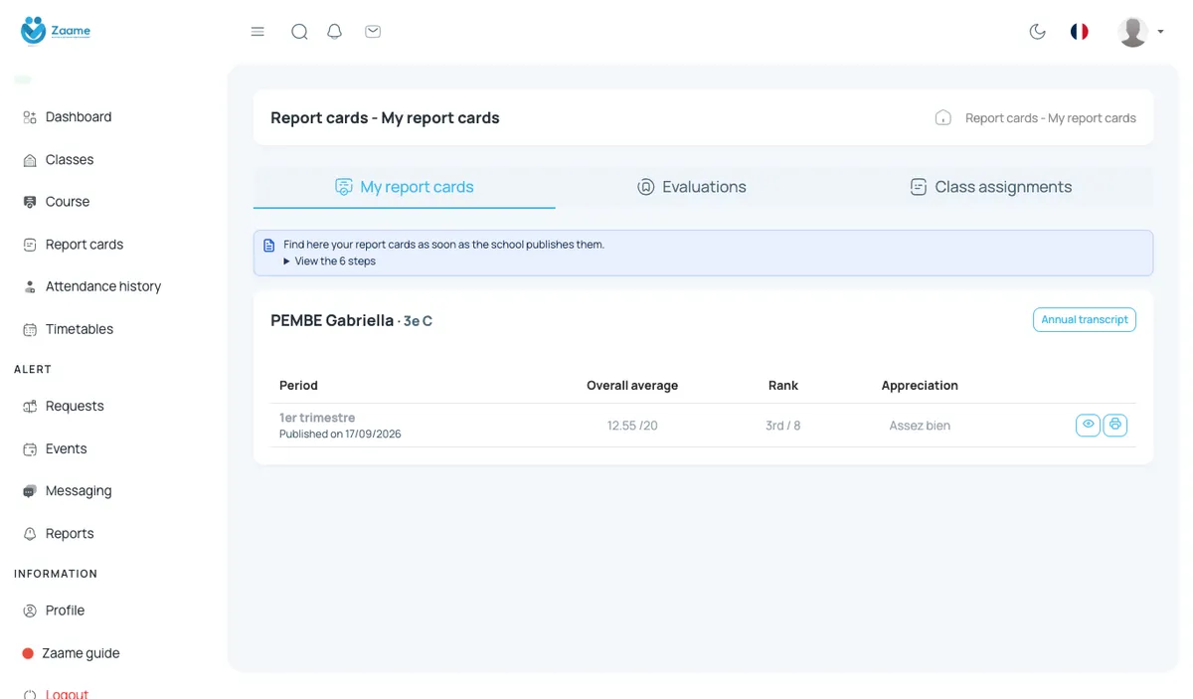
Task: Open the user avatar menu
Action: [x=1140, y=32]
